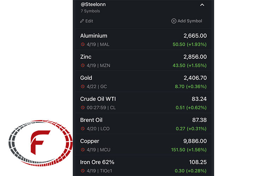This screenshot has width=265, height=176.
Task: Click the plus circle Add Symbol icon
Action: (x=174, y=21)
